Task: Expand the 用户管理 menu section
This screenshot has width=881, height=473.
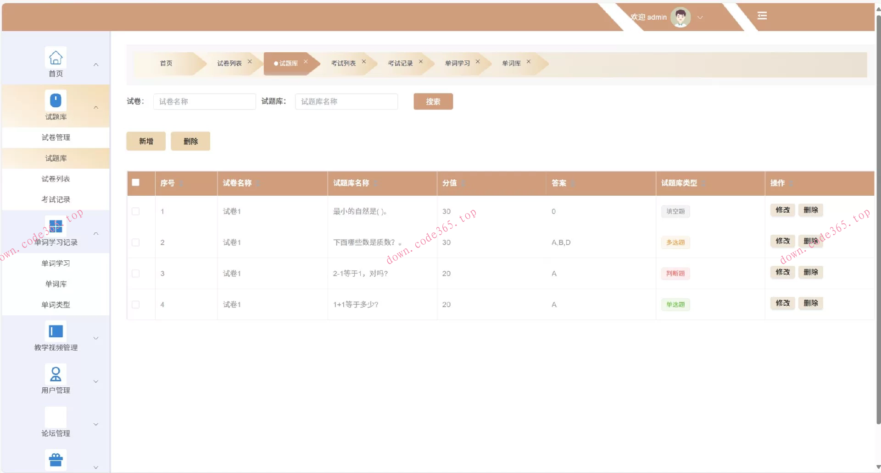Action: coord(95,381)
